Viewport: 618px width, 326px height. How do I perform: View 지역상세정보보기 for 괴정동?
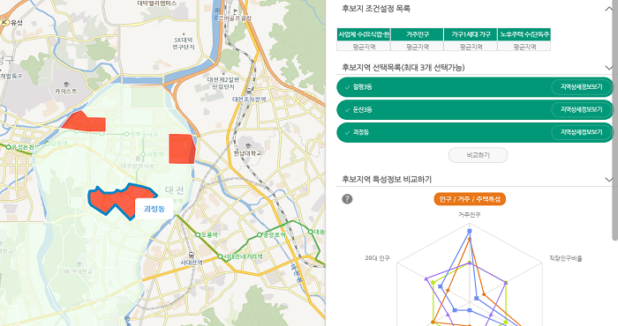pyautogui.click(x=581, y=132)
